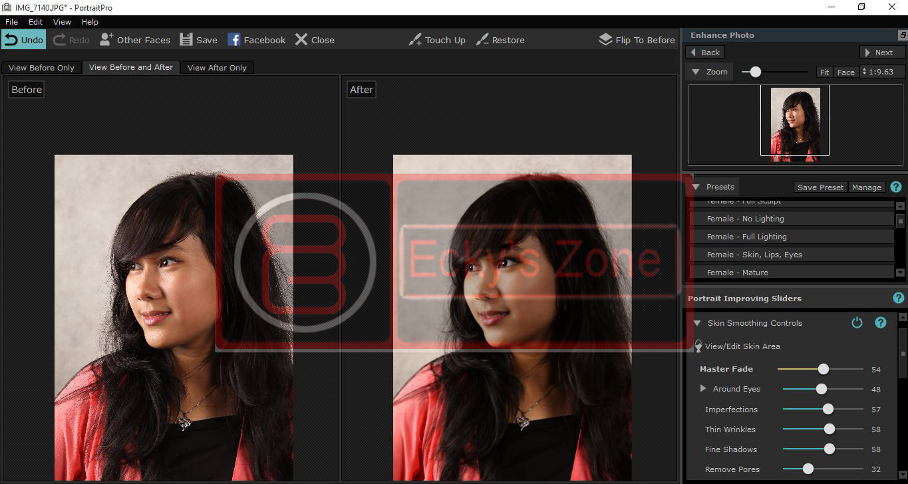Screen dimensions: 908x484
Task: Save the portrait using the Save toolbar button
Action: 198,40
